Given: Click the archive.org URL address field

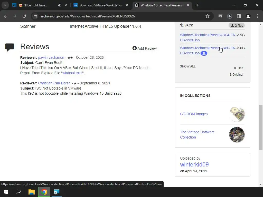Looking at the screenshot, I should (87, 16).
